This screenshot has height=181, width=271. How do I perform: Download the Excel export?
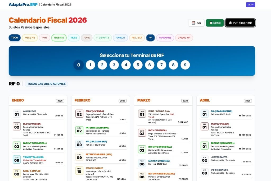215,23
